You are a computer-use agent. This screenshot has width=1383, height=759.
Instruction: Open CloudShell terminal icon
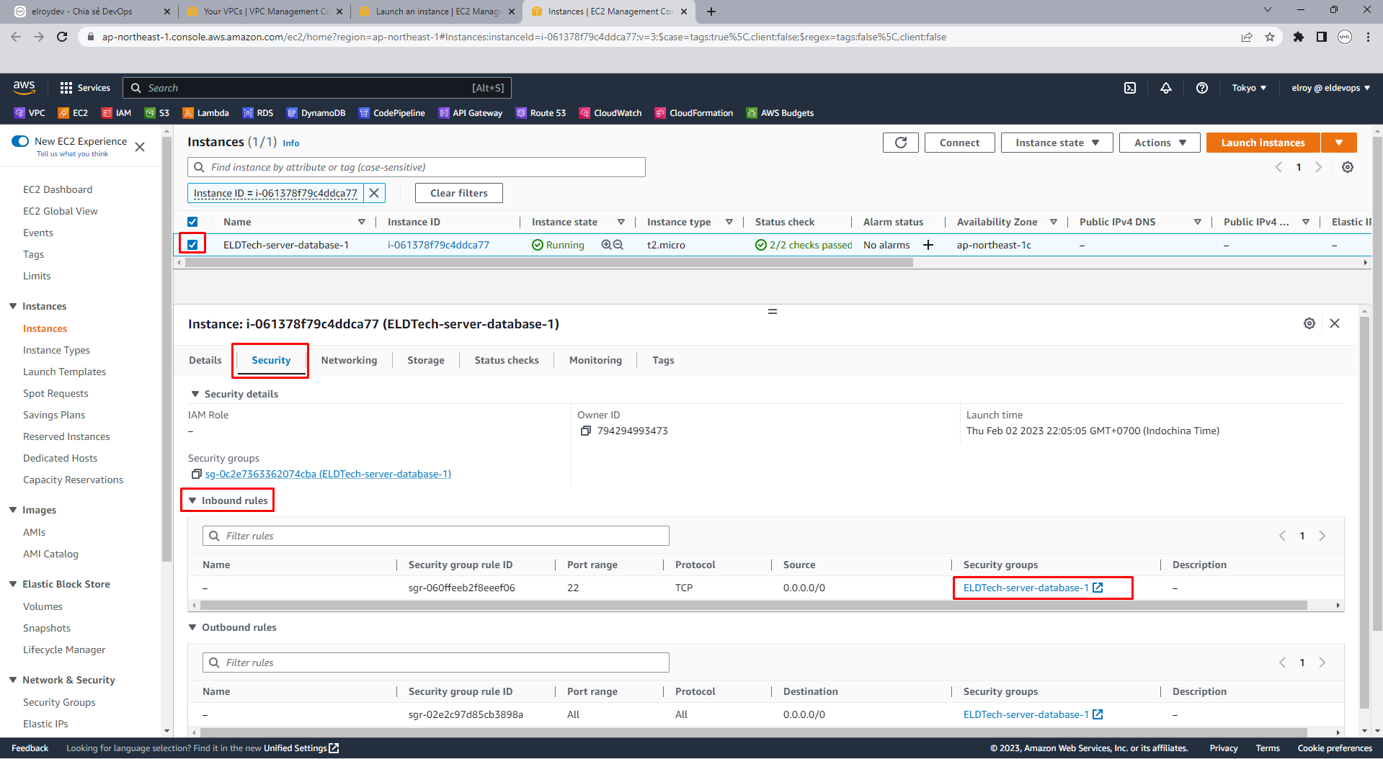point(1130,88)
